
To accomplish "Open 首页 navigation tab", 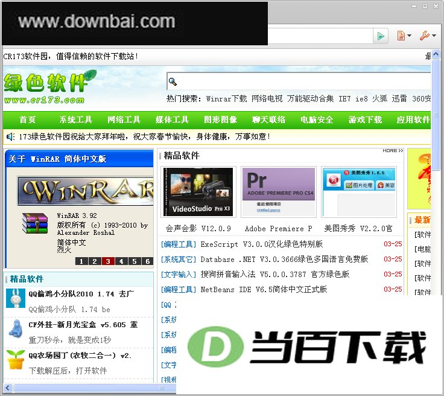I will click(28, 120).
